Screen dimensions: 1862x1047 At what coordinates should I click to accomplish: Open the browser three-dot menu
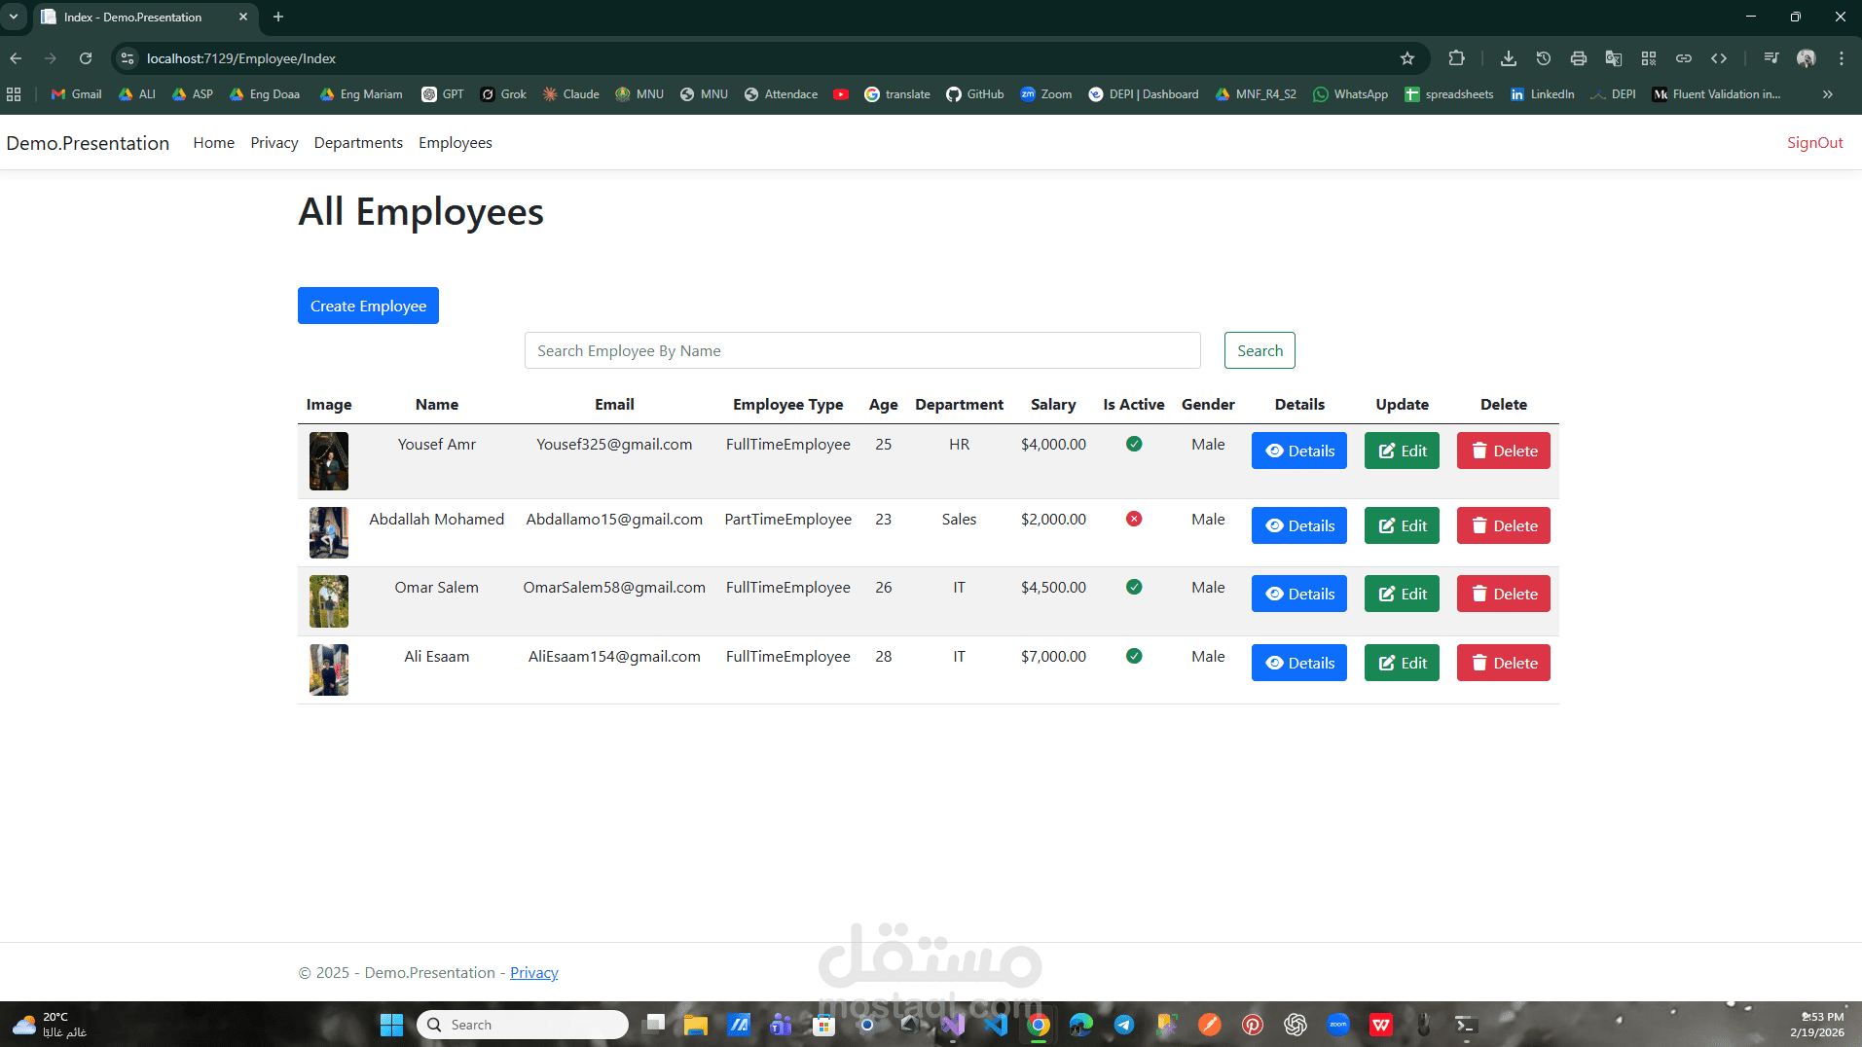1842,58
